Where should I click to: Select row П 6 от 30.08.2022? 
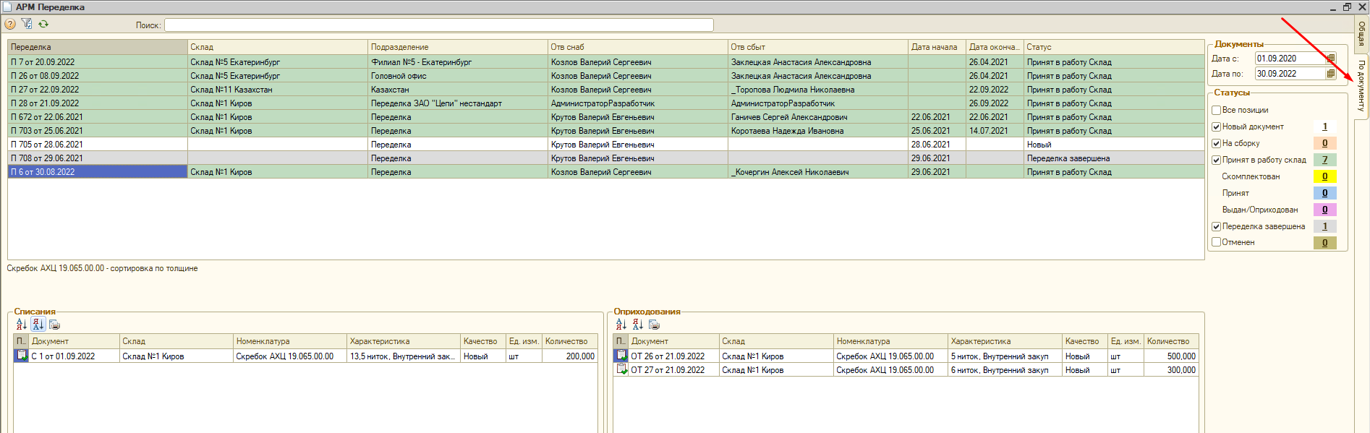(606, 172)
